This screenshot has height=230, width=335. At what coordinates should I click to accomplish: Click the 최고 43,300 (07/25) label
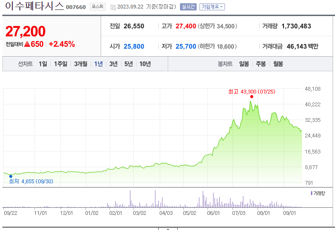(x=252, y=92)
